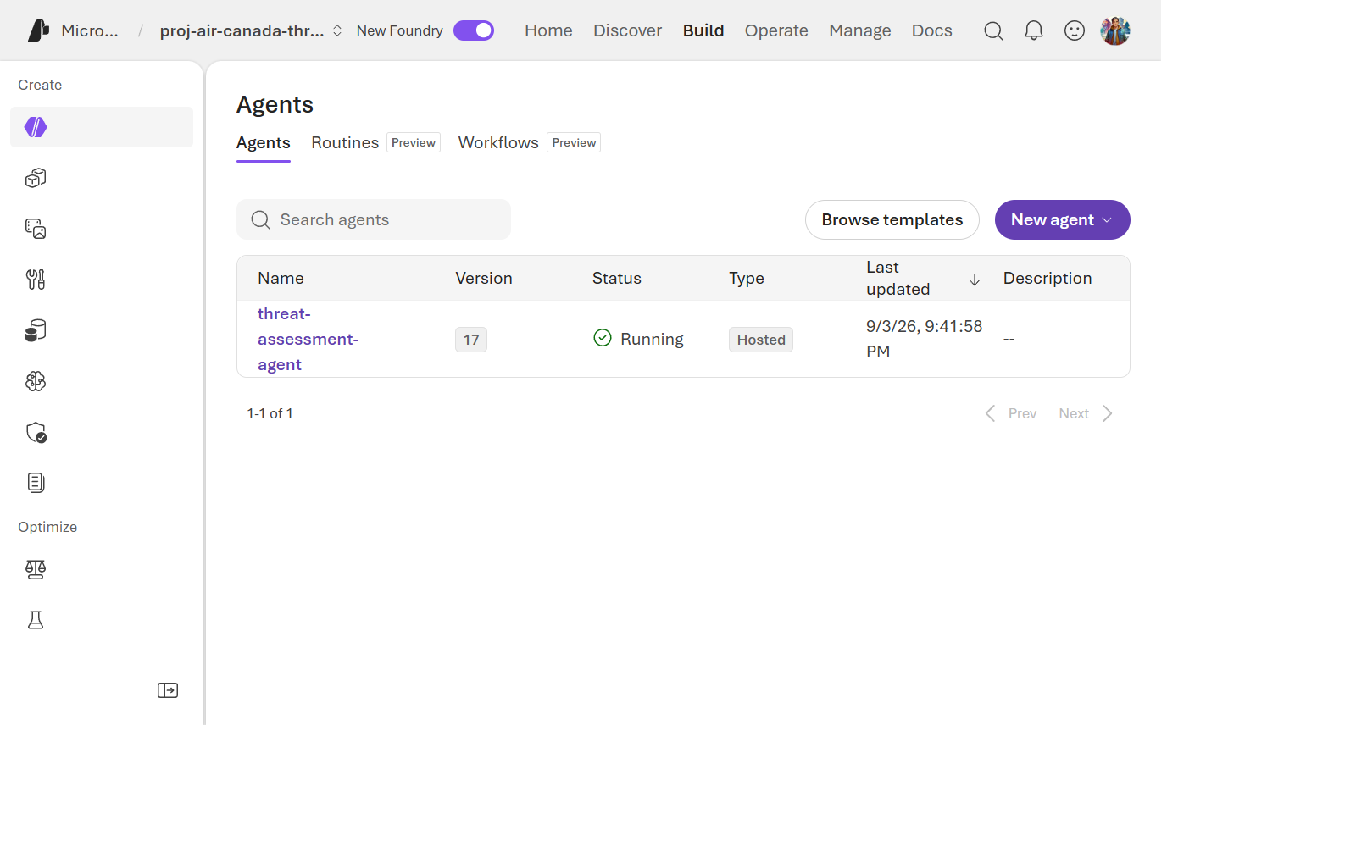
Task: Click the Next pagination button
Action: (1086, 413)
